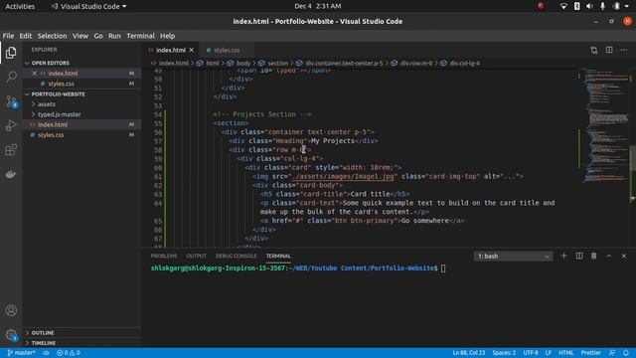The image size is (636, 358).
Task: Click Ln 88, Col 23 cursor position
Action: 468,353
